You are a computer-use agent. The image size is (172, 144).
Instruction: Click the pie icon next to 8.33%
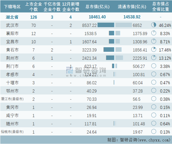click(x=154, y=33)
